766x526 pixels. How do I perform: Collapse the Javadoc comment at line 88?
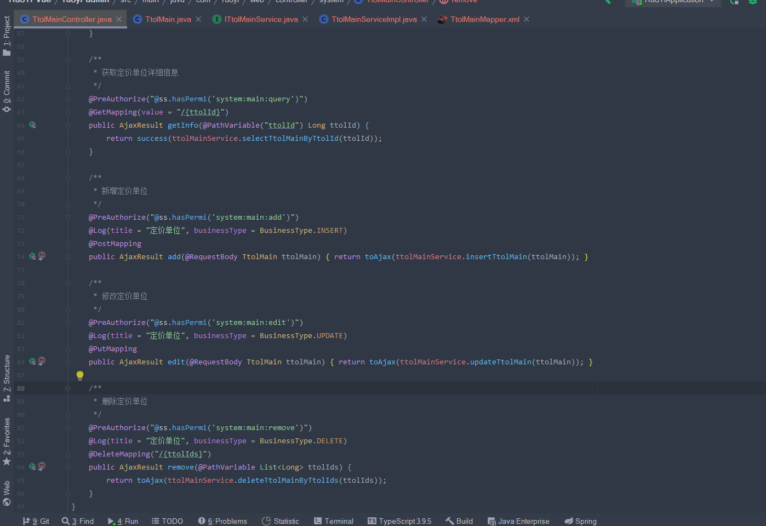67,388
